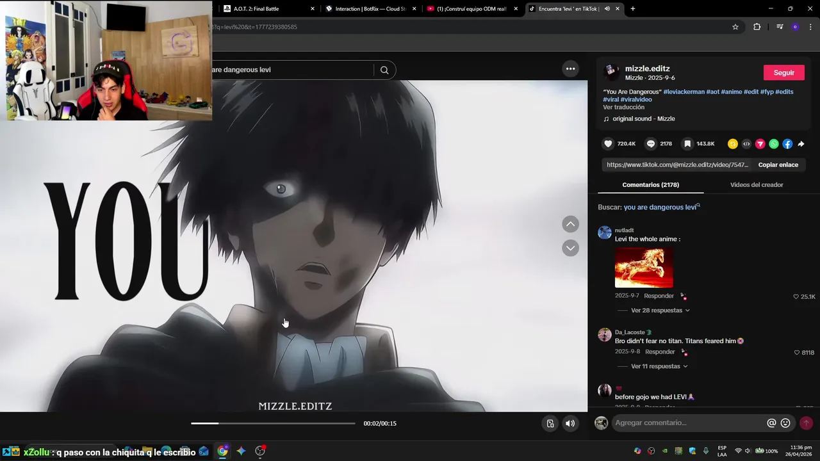The height and width of the screenshot is (461, 820).
Task: Mute the video volume speaker
Action: (x=570, y=423)
